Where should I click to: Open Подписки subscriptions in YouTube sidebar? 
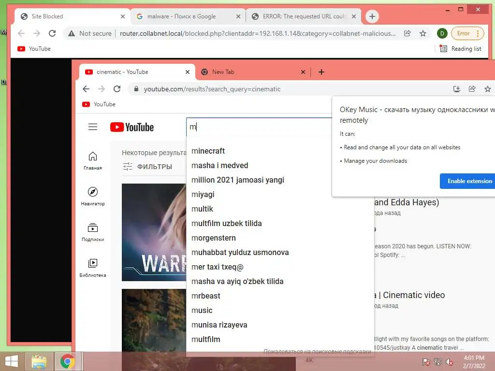point(92,232)
